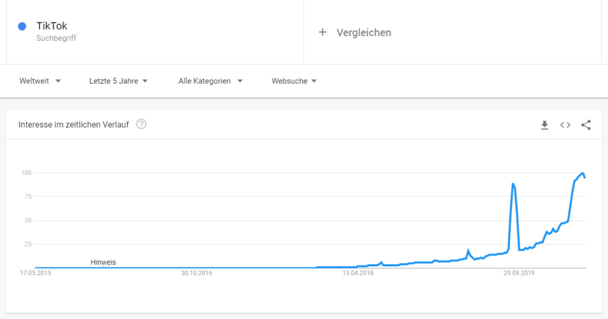Screen dimensions: 608x319
Task: Open the Letzte 5 Jahre time range dropdown
Action: tap(118, 81)
